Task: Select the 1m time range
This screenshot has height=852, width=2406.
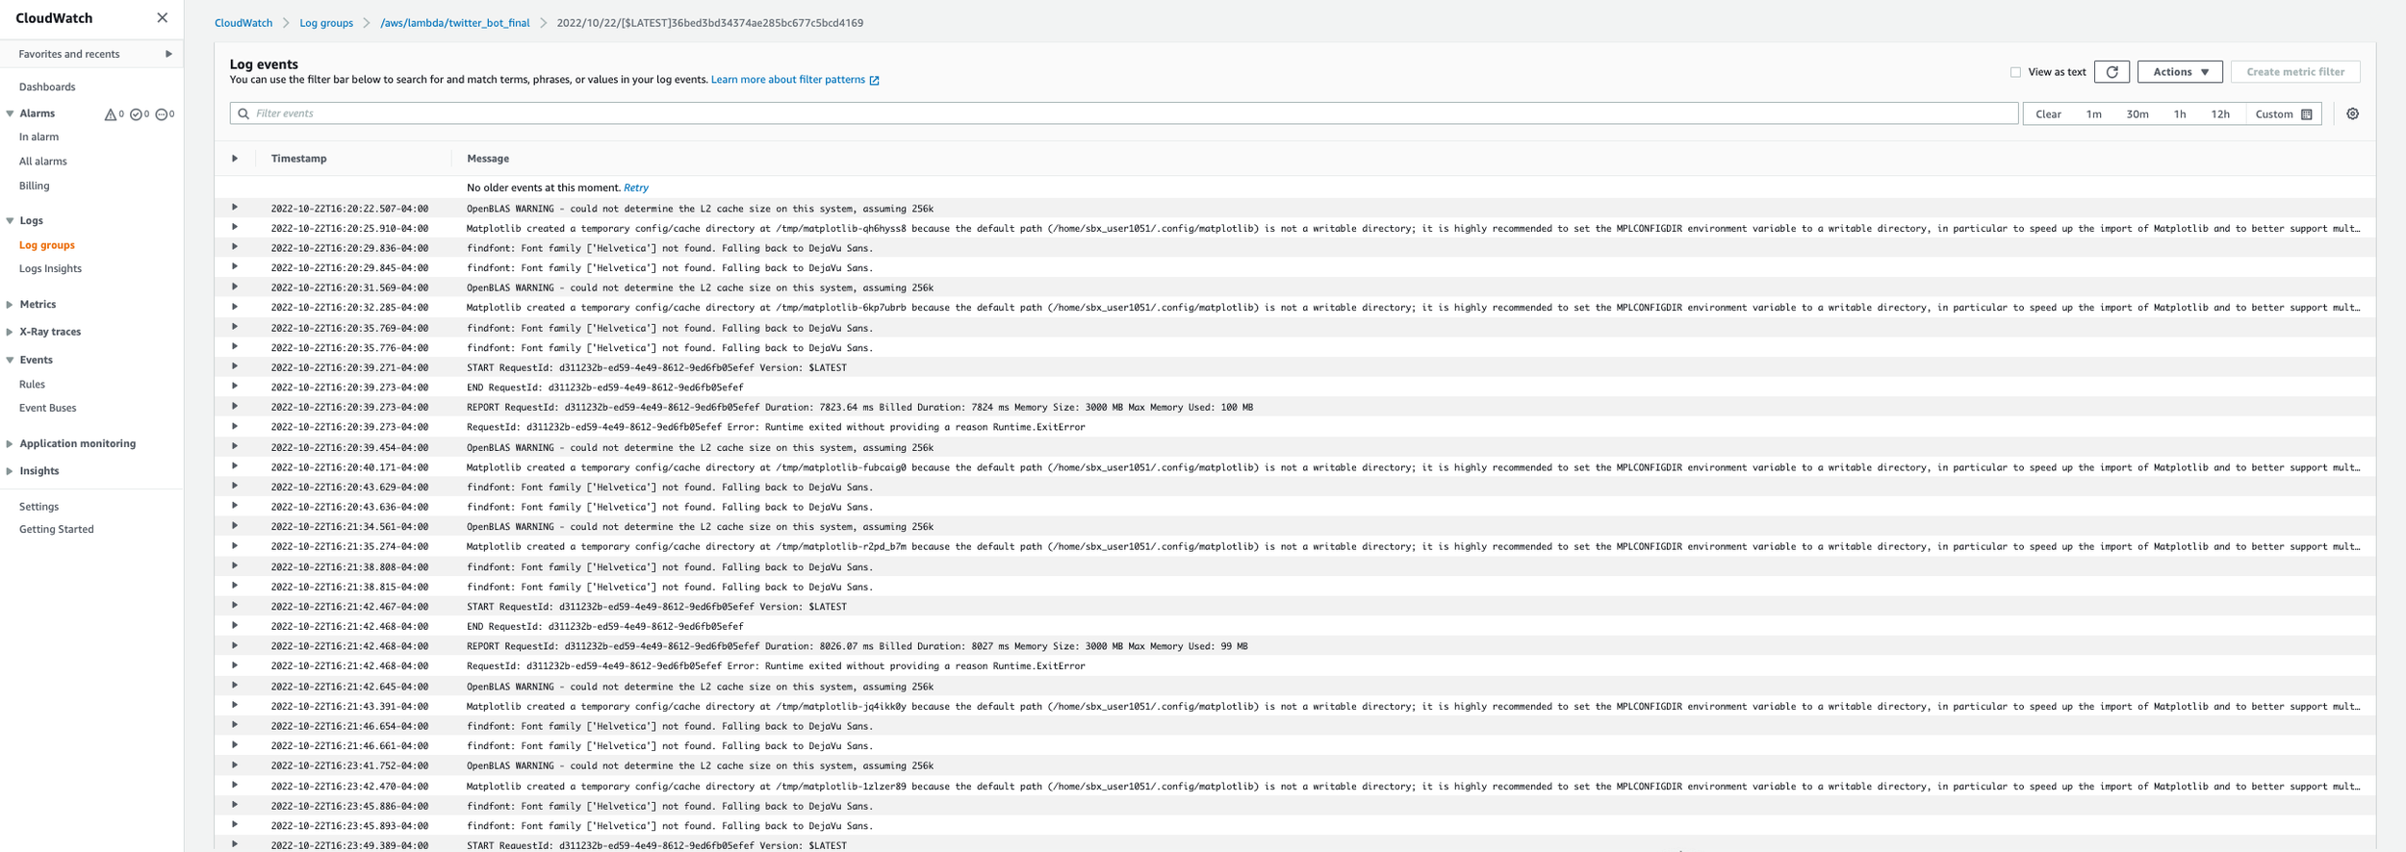Action: click(2093, 114)
